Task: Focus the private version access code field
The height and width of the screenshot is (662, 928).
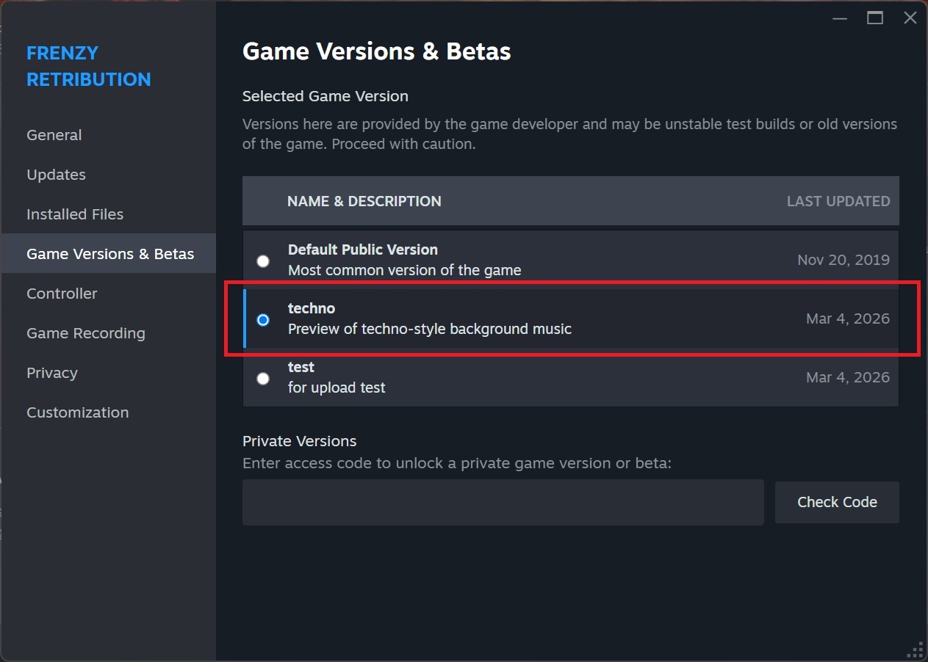Action: pos(503,503)
